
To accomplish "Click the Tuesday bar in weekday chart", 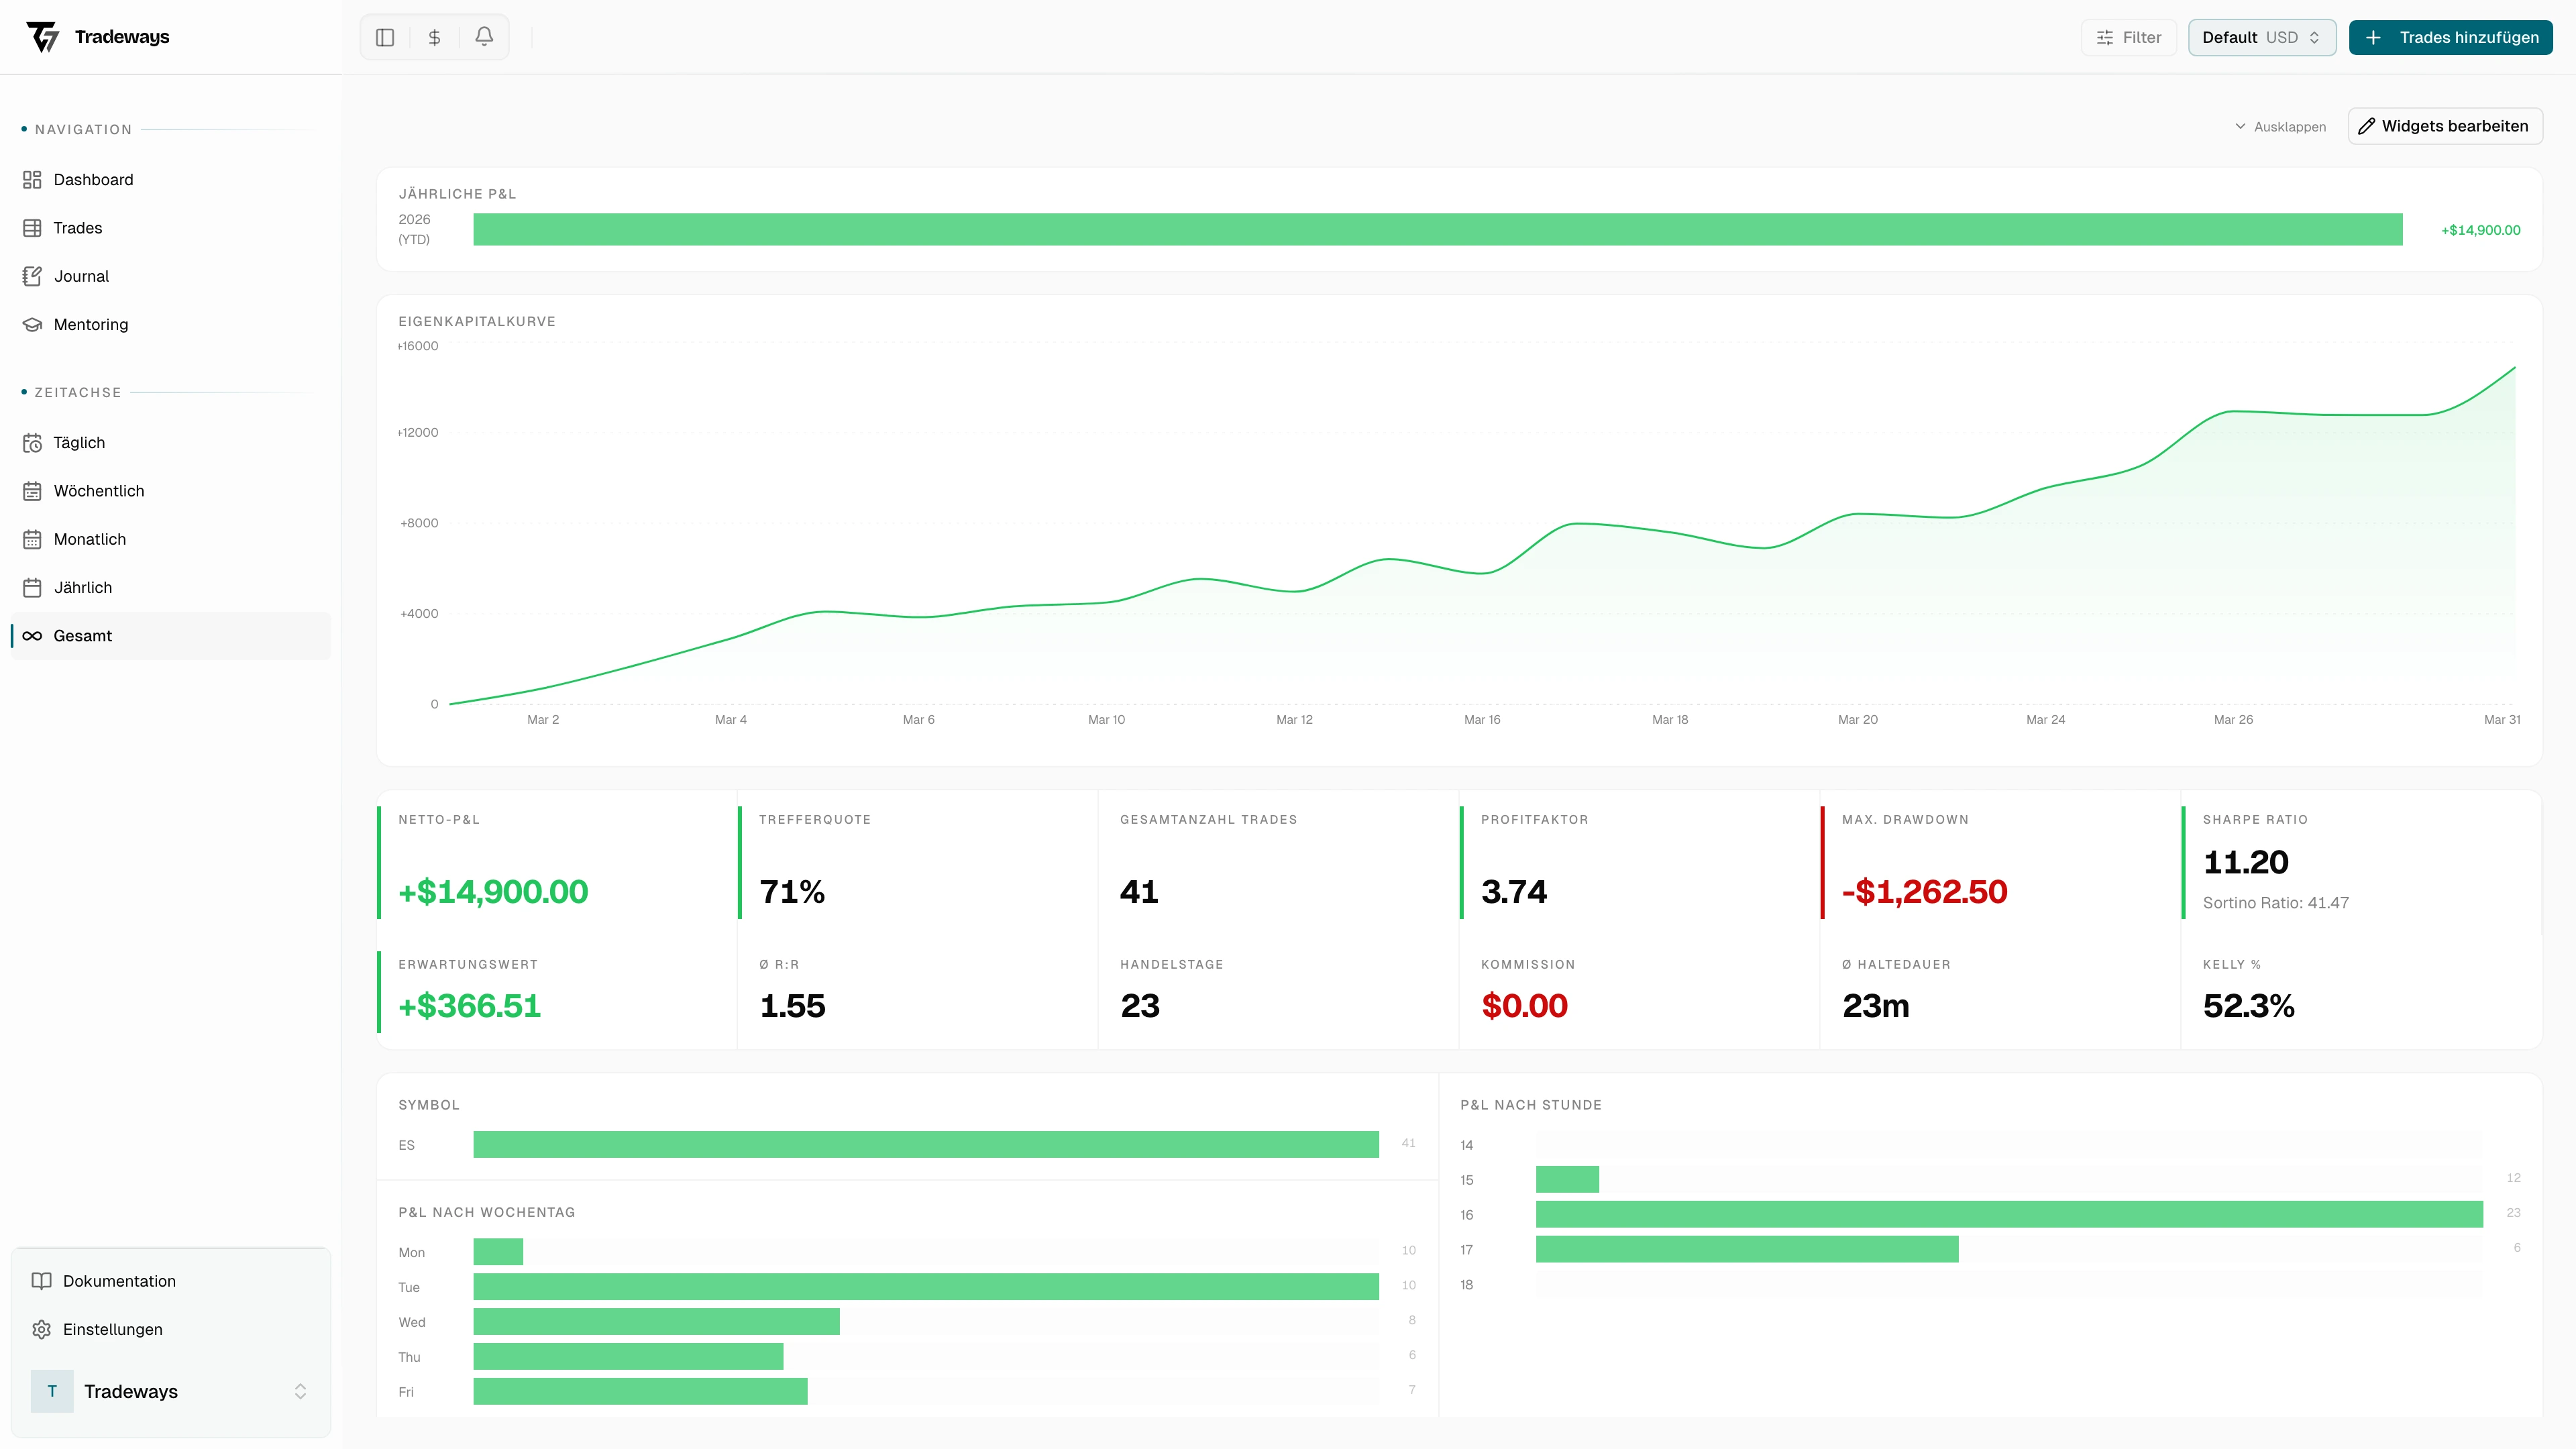I will (925, 1287).
